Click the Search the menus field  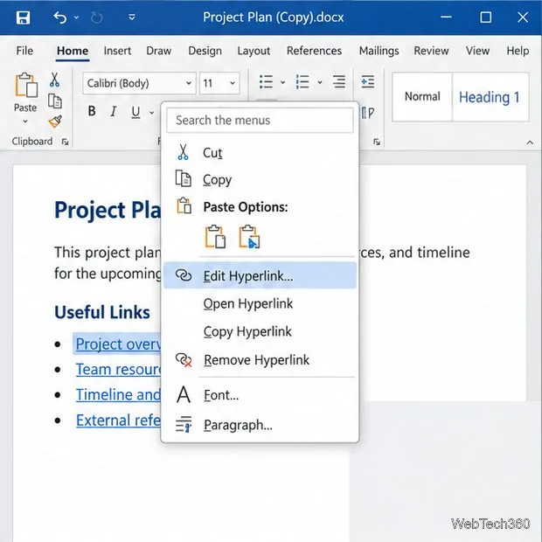pyautogui.click(x=260, y=121)
